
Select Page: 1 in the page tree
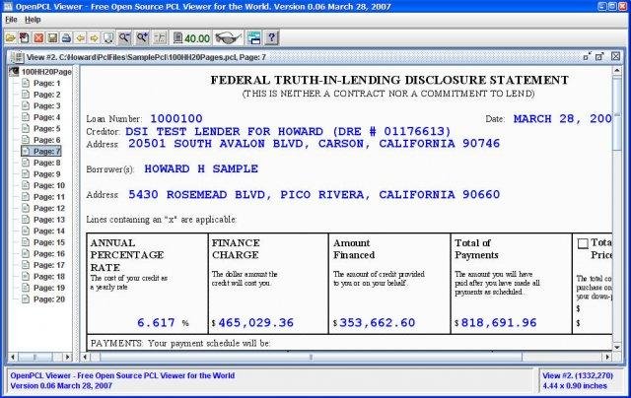[47, 84]
